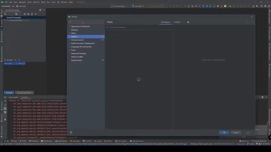Click the group-by icon in commit toolbar
The image size is (271, 152).
click(x=25, y=14)
